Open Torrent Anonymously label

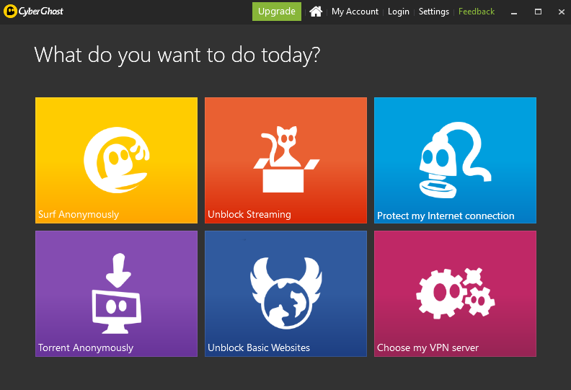point(86,347)
